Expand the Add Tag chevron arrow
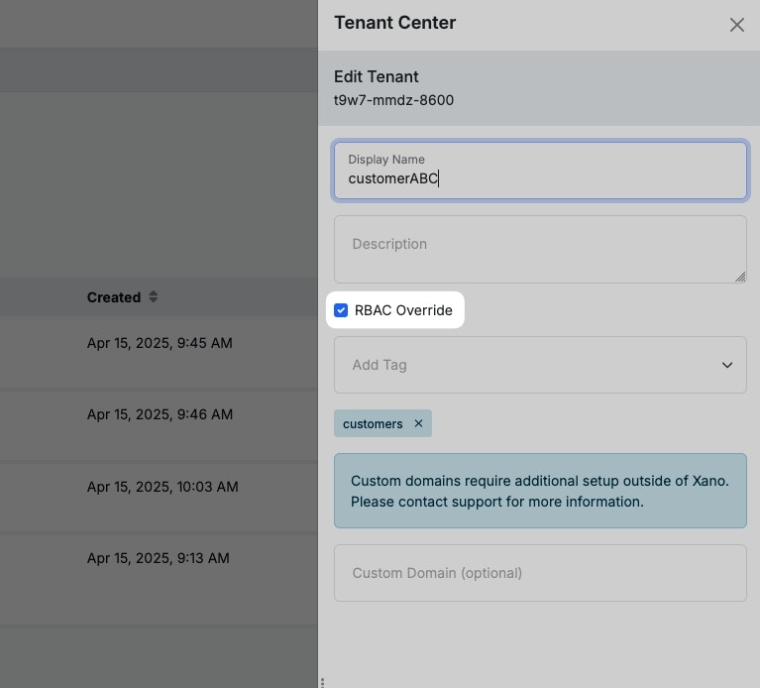The width and height of the screenshot is (760, 688). pos(727,365)
